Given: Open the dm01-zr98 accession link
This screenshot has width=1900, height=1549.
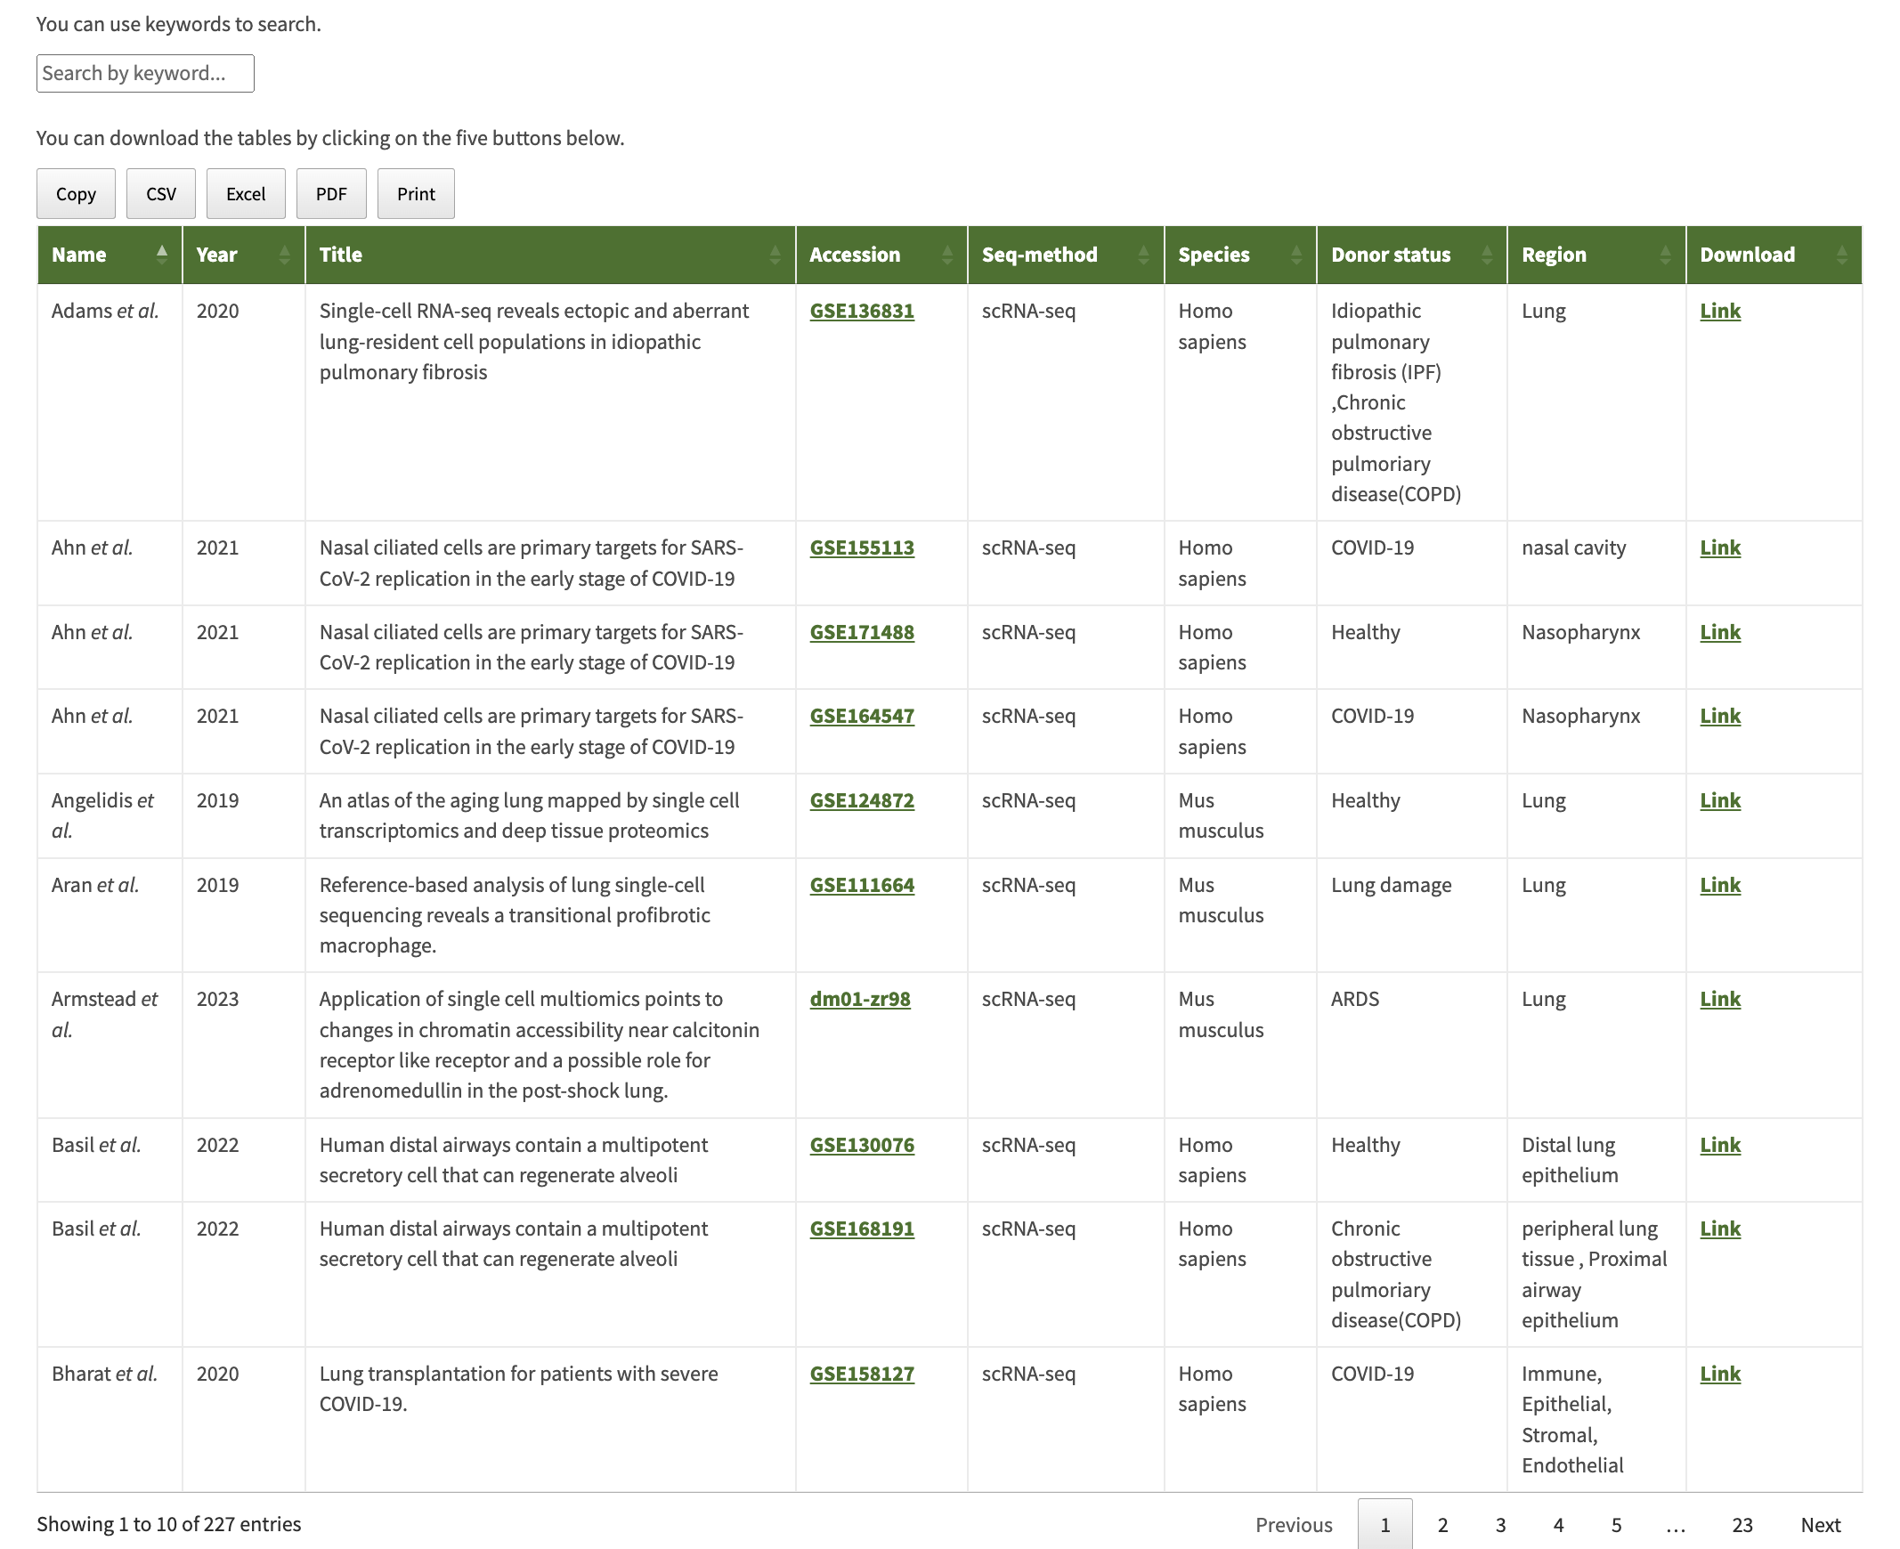Looking at the screenshot, I should [859, 999].
